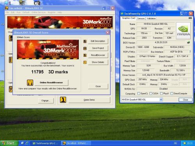The height and width of the screenshot is (146, 195).
Task: Click the Edit Description icon in score dialog
Action: 85,41
